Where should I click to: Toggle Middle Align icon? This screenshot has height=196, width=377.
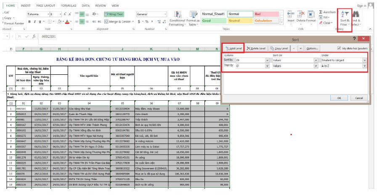[82, 14]
